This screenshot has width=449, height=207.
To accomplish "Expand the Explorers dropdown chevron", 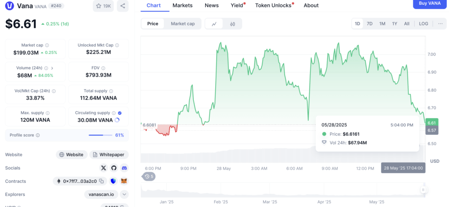I will (124, 194).
